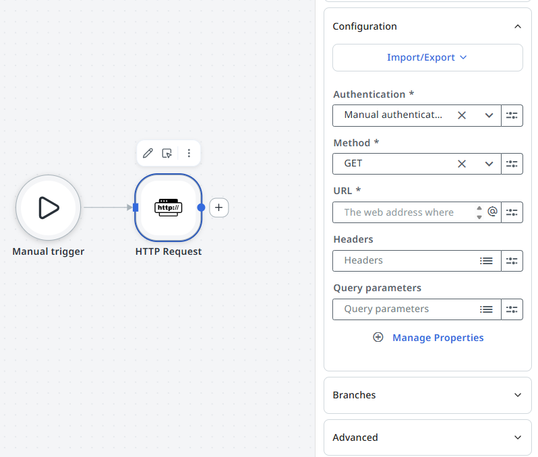Screen dimensions: 538x457
Task: Click the Manual trigger node label
Action: tap(49, 252)
